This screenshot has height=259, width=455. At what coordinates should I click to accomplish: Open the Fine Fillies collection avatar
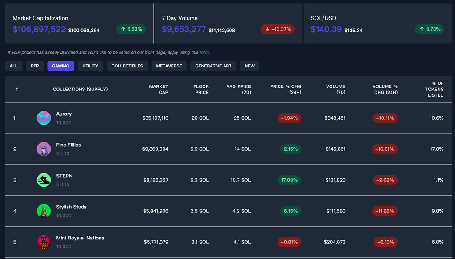pyautogui.click(x=44, y=149)
